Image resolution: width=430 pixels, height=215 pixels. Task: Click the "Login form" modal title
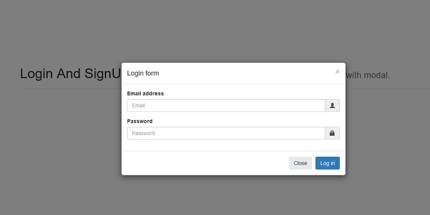pos(143,73)
